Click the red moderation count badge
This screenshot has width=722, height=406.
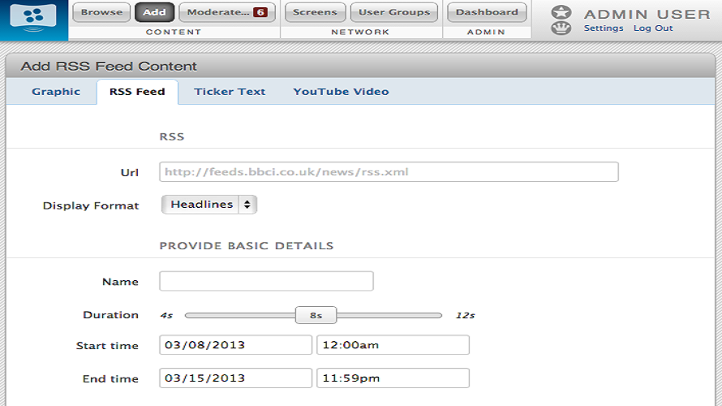(x=260, y=12)
